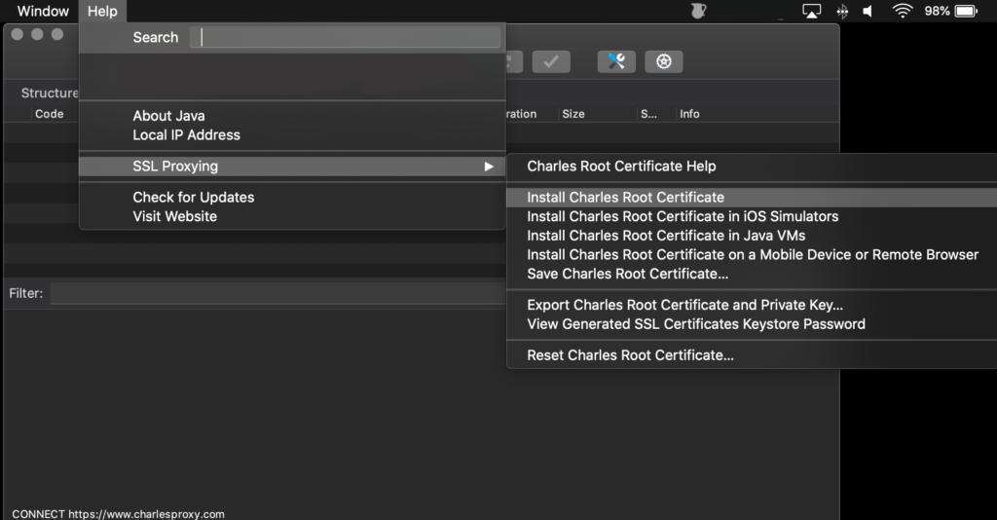Open Charles Root Certificate Help
997x520 pixels.
752,166
